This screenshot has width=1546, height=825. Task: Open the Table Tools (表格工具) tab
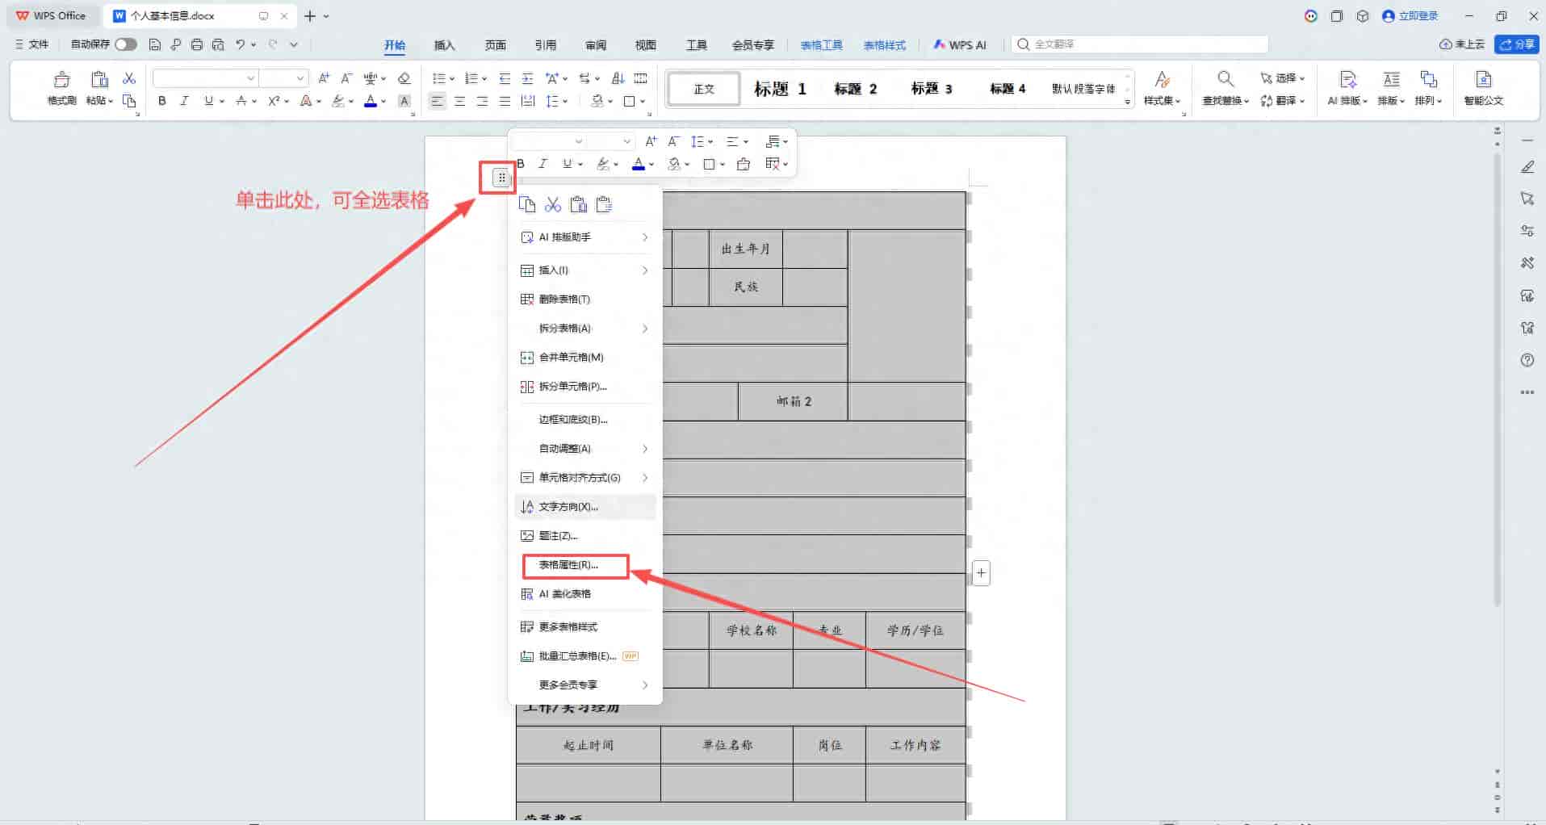(822, 45)
